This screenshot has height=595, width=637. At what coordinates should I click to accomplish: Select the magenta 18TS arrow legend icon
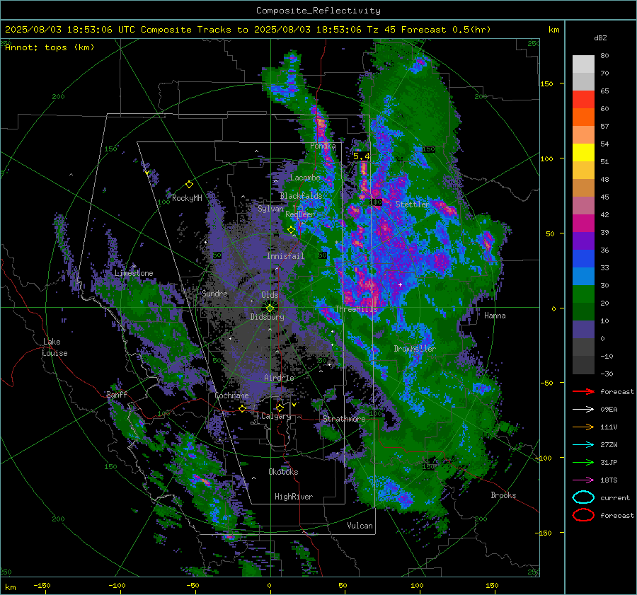583,480
